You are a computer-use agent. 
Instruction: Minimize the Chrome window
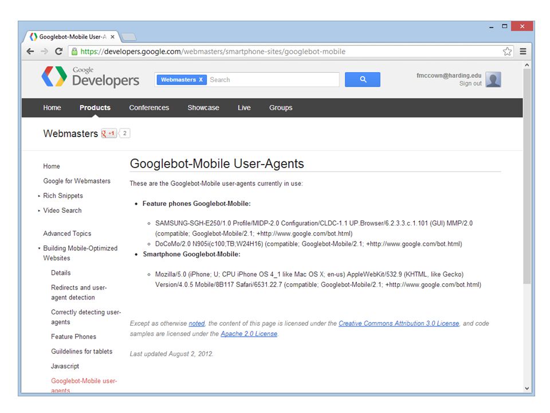pos(492,27)
